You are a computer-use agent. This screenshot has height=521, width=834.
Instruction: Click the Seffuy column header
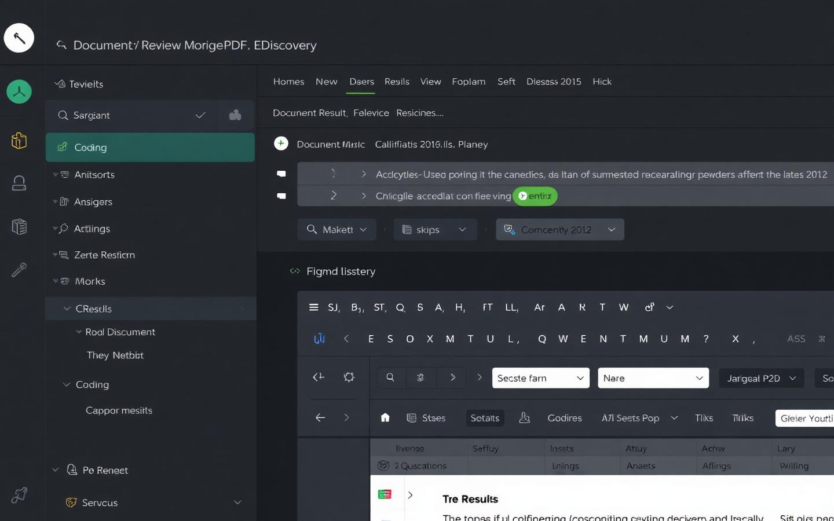(x=485, y=449)
